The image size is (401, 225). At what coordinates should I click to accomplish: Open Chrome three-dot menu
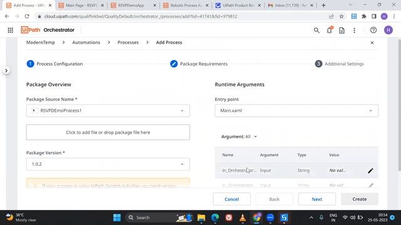click(394, 16)
